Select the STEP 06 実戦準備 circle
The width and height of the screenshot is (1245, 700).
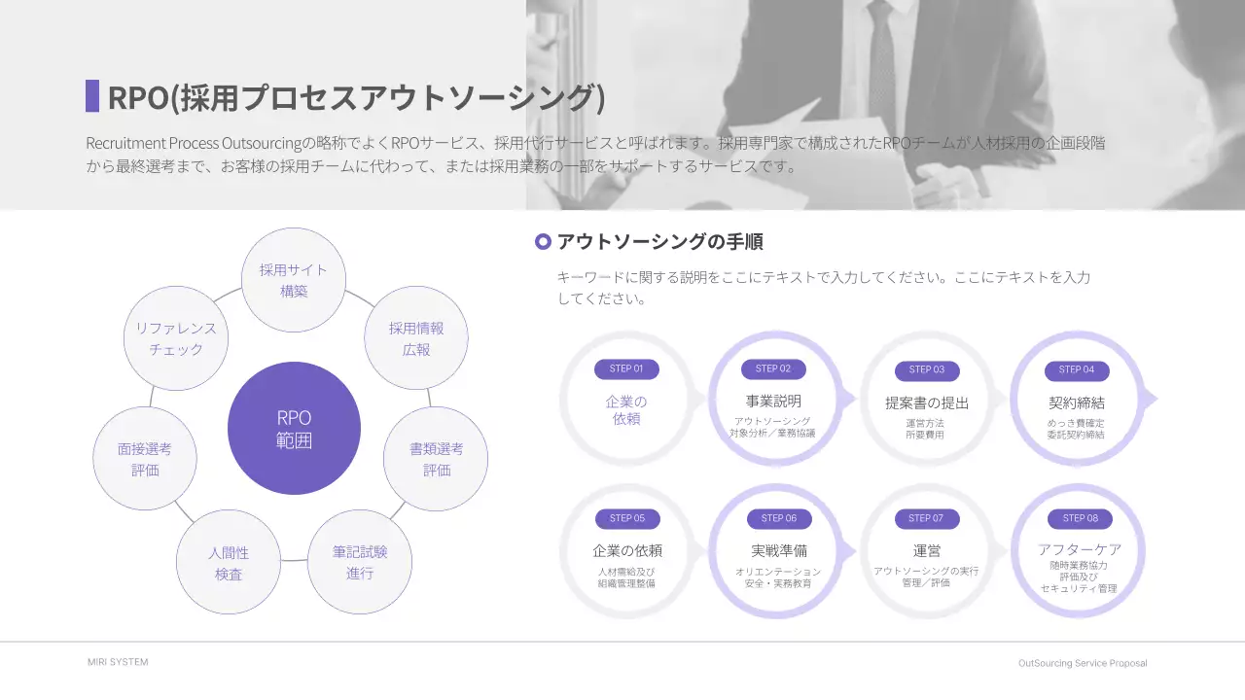(x=778, y=550)
